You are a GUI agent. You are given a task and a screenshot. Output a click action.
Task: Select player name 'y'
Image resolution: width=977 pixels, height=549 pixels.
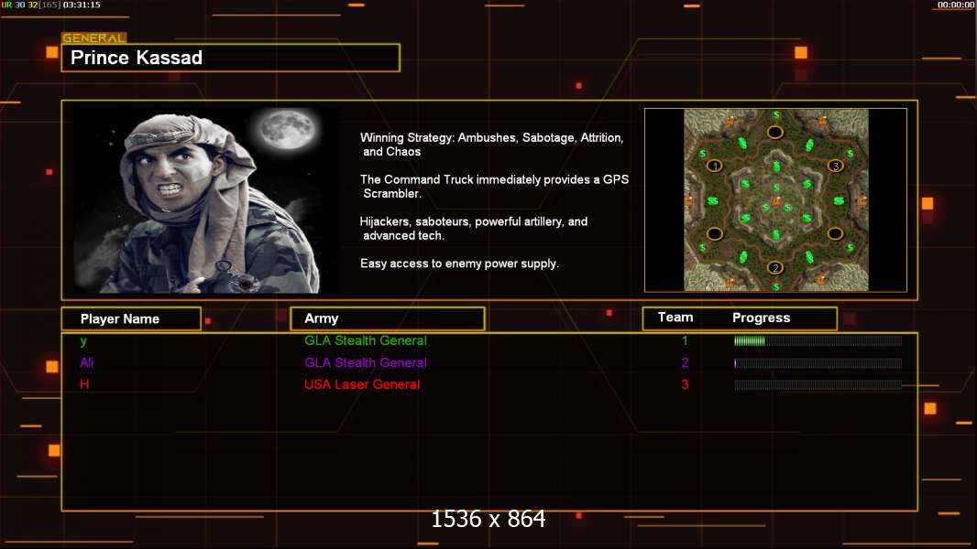83,340
